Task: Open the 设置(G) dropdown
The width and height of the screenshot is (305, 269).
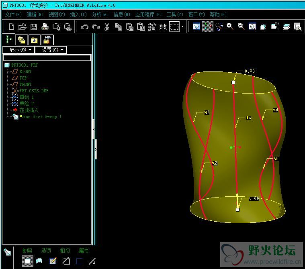Action: [51, 50]
